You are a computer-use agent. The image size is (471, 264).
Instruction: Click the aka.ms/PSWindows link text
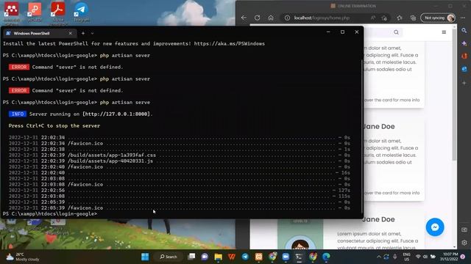pos(229,44)
